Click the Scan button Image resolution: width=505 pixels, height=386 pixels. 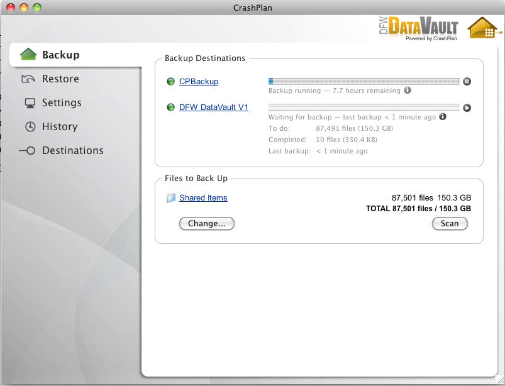coord(450,223)
